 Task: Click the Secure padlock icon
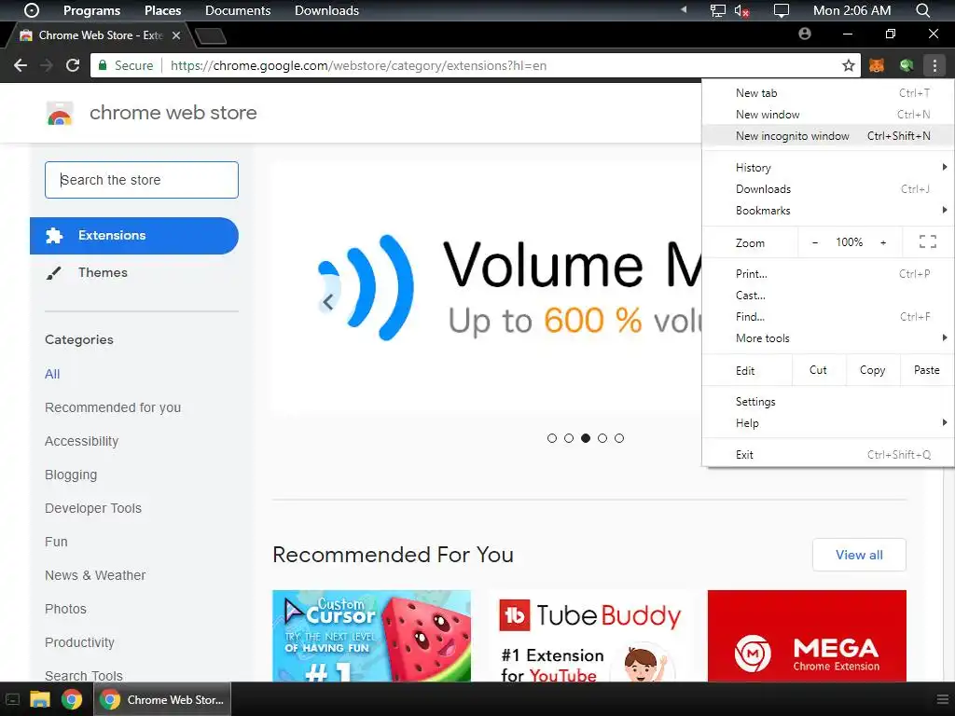coord(103,65)
